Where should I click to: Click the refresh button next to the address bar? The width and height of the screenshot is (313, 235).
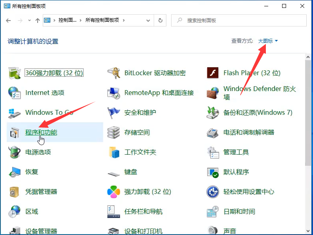pyautogui.click(x=160, y=20)
